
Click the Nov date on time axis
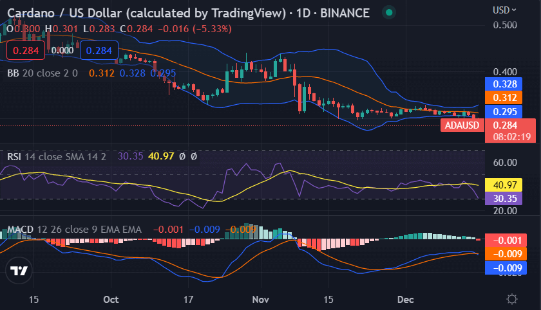click(260, 299)
